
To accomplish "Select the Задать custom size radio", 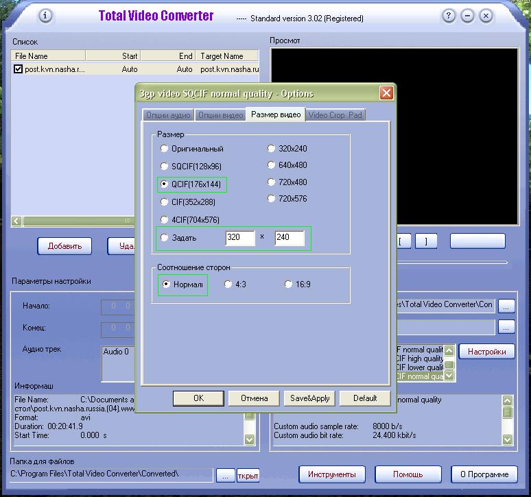I will coord(164,237).
